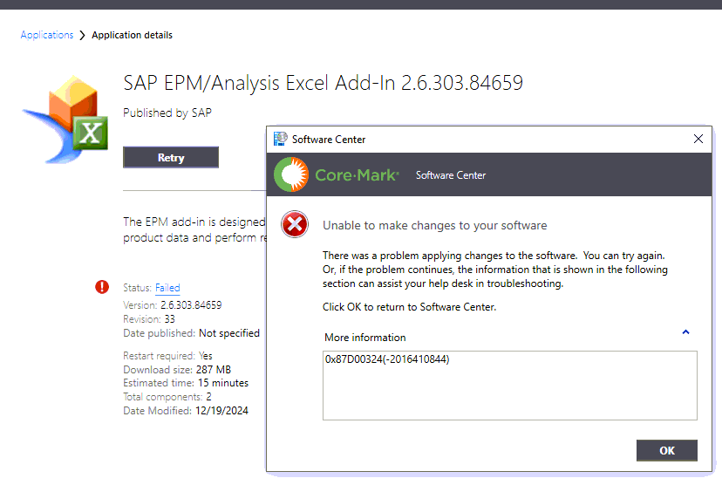Click the red failed status alert icon

click(102, 287)
